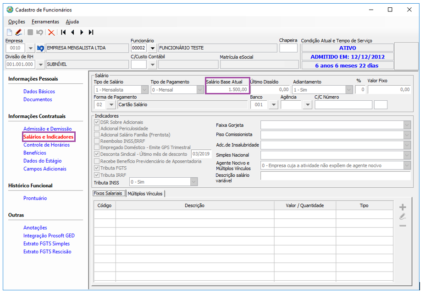The image size is (425, 294).
Task: Open the Anotações link
Action: [35, 228]
